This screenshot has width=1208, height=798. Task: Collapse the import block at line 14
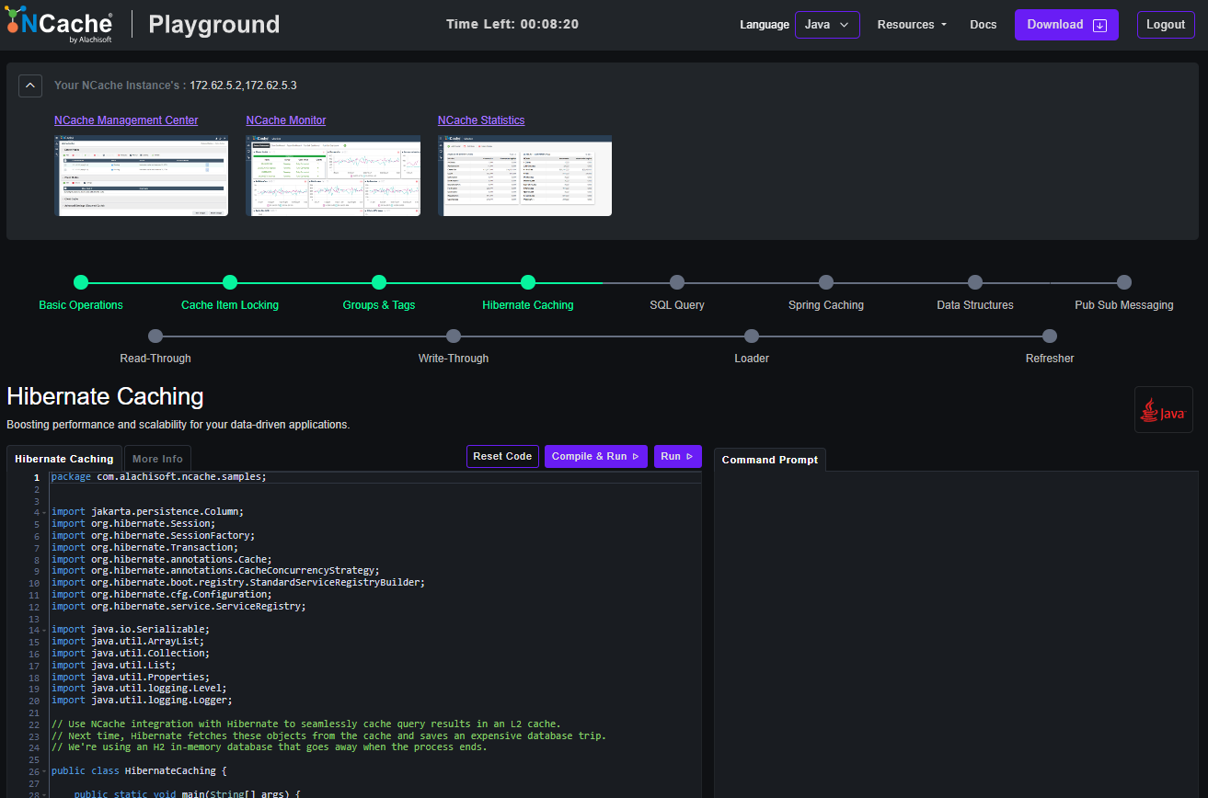pyautogui.click(x=44, y=630)
